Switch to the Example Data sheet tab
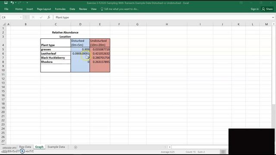Viewport: 276px width, 155px height. pyautogui.click(x=56, y=147)
